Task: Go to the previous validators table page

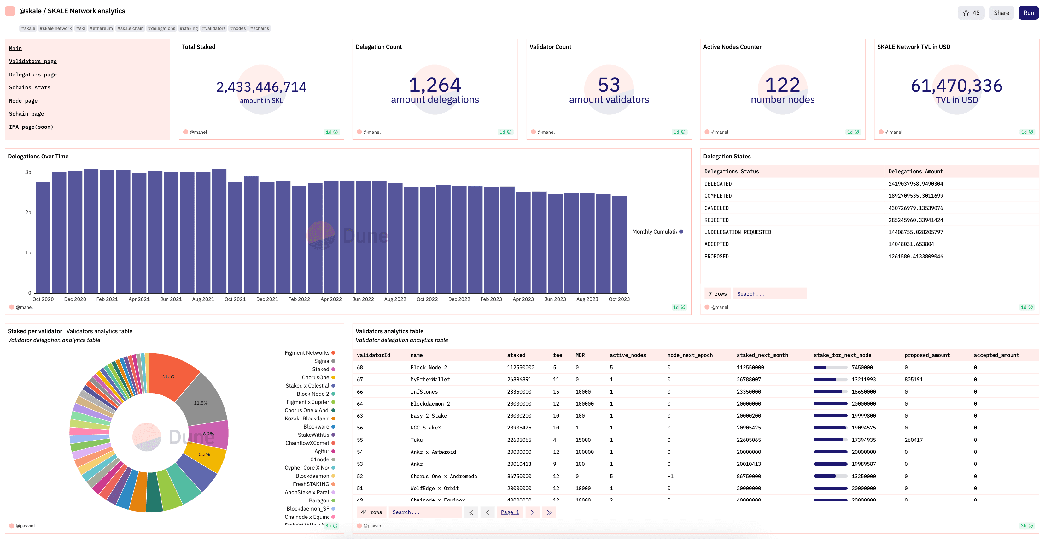Action: coord(487,512)
